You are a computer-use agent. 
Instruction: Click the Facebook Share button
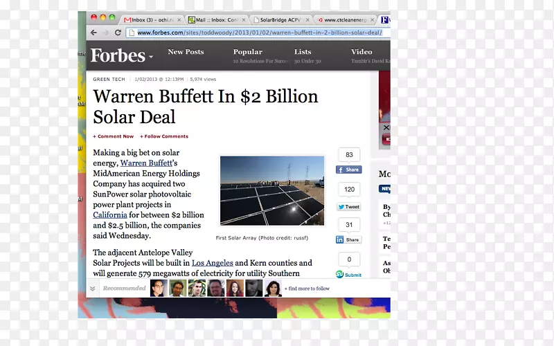tap(349, 170)
